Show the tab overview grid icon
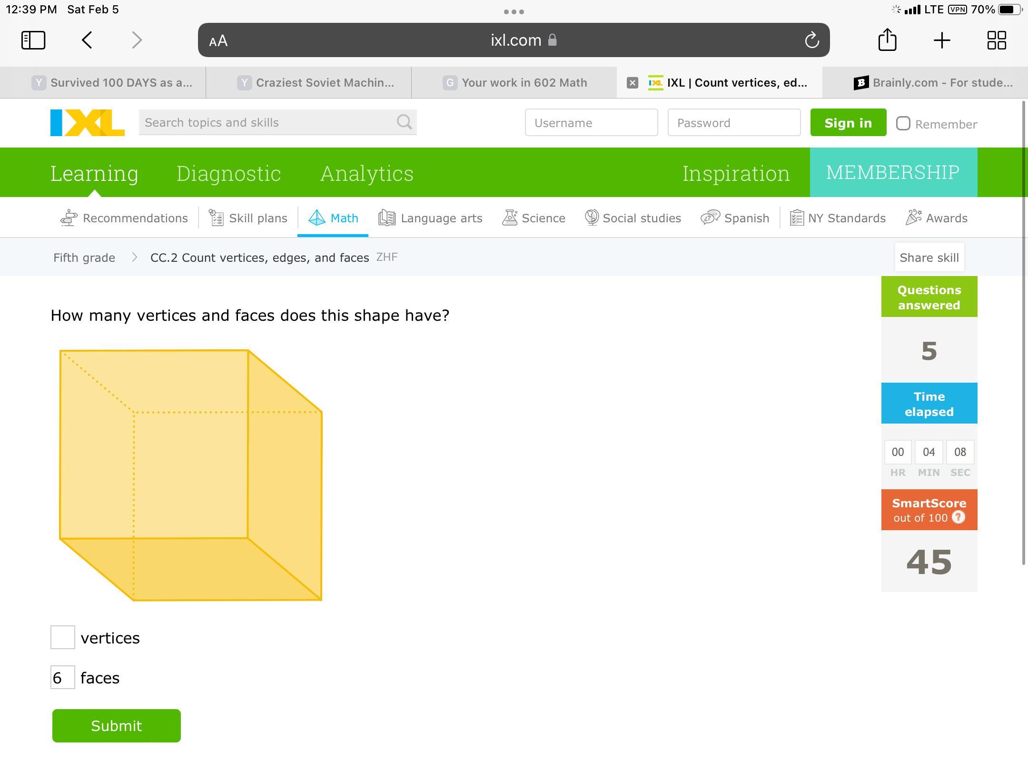This screenshot has width=1028, height=771. (996, 40)
